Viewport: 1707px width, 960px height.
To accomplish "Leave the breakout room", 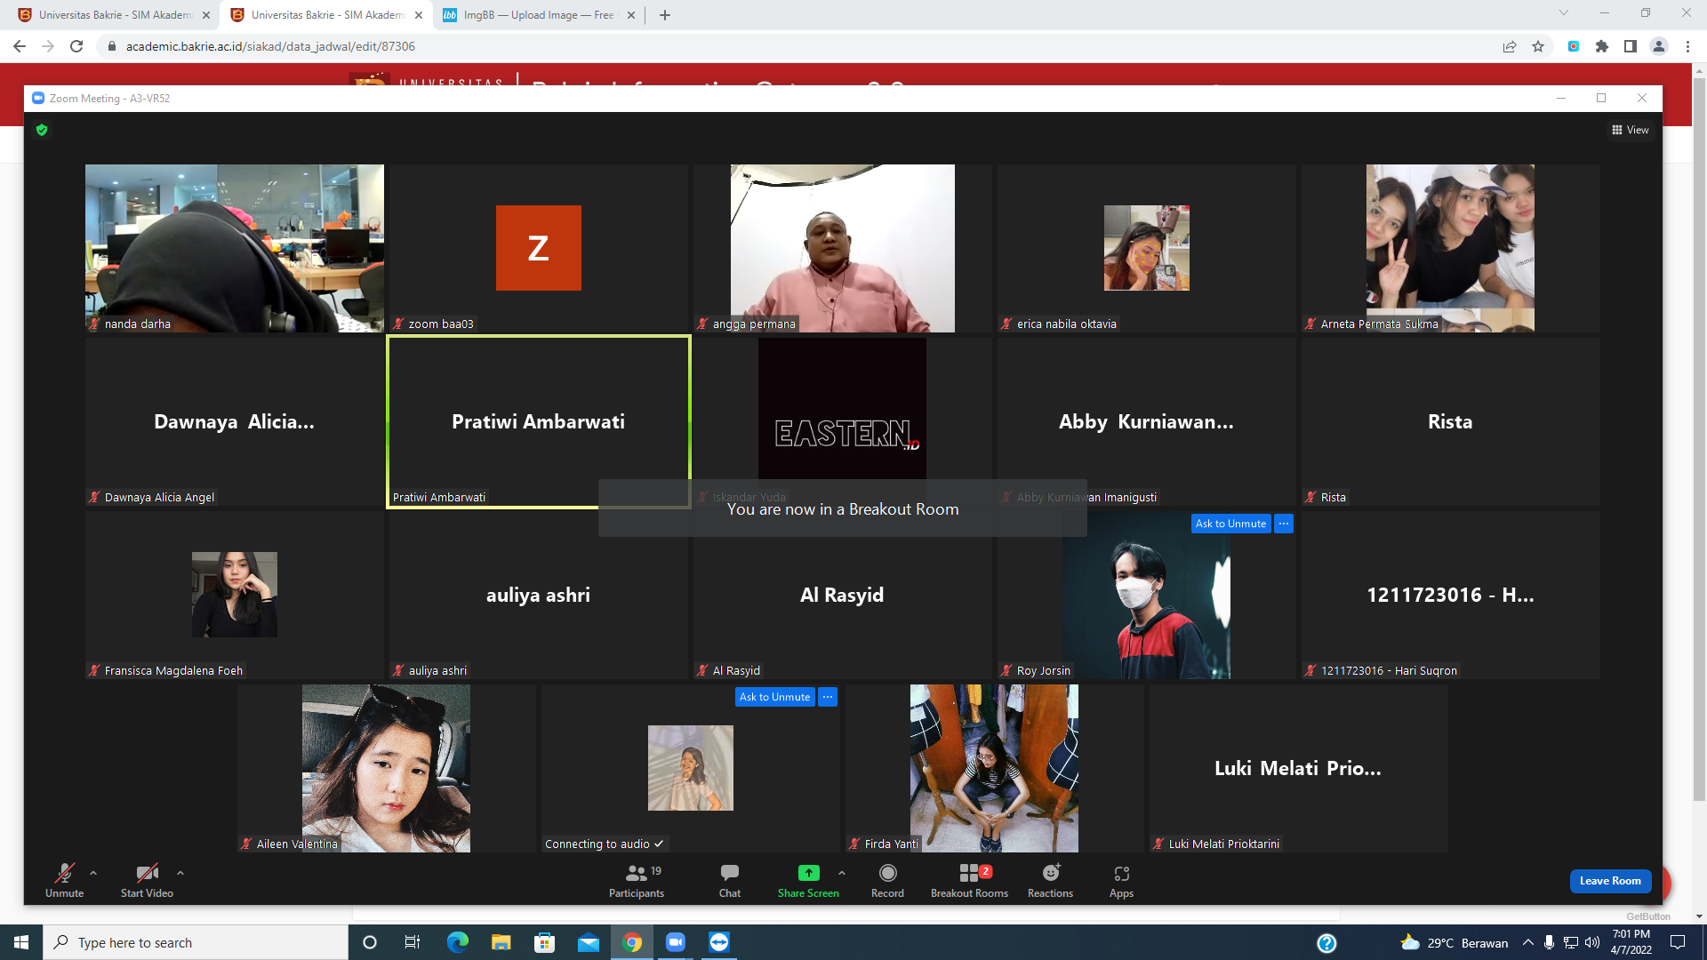I will click(x=1610, y=881).
